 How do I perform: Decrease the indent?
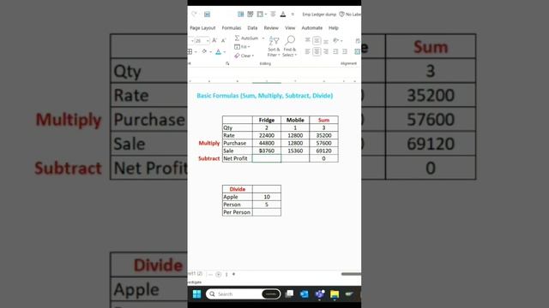click(335, 51)
